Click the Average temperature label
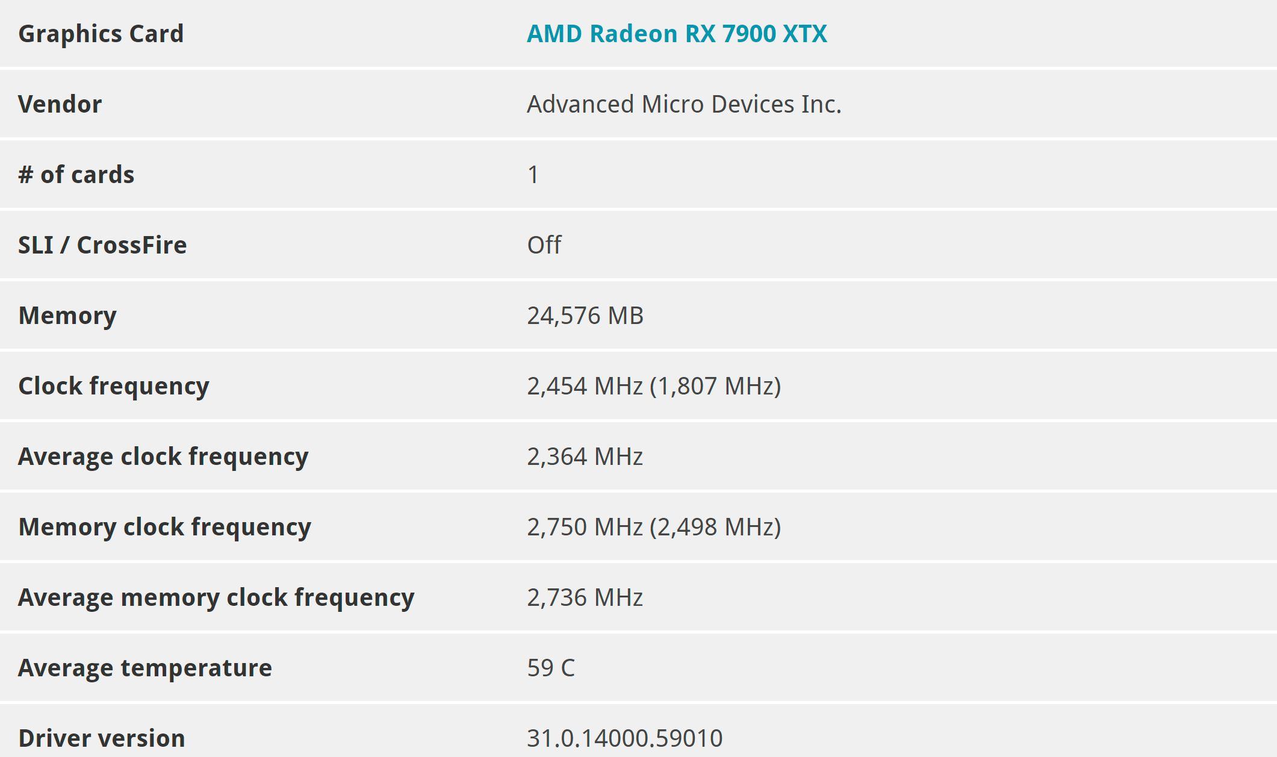This screenshot has width=1277, height=757. click(x=145, y=668)
